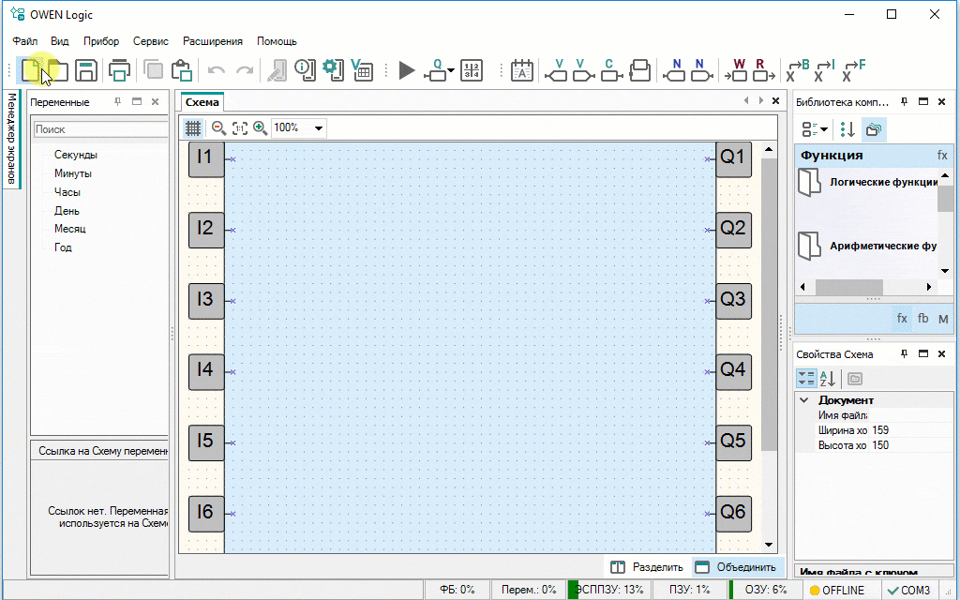960x600 pixels.
Task: Click the Поиск variable search field
Action: (98, 129)
